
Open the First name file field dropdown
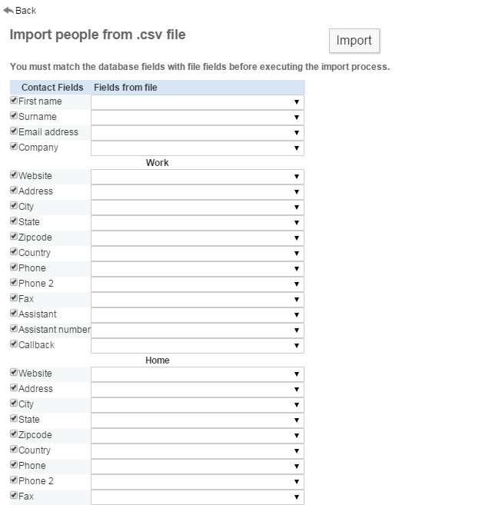(x=198, y=102)
